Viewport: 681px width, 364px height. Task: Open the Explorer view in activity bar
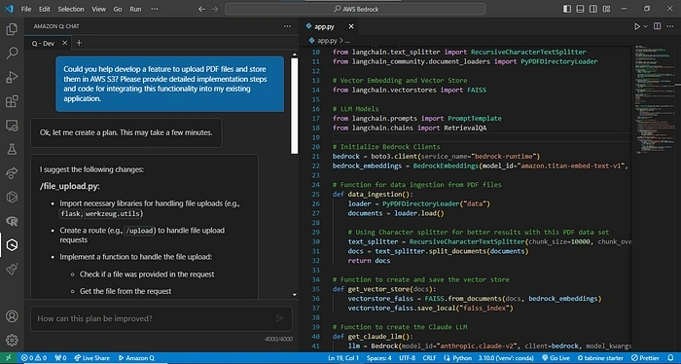[12, 29]
